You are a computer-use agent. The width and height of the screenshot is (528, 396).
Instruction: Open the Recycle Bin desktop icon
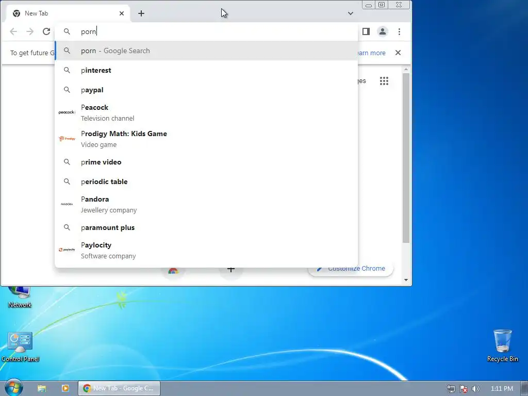[502, 346]
